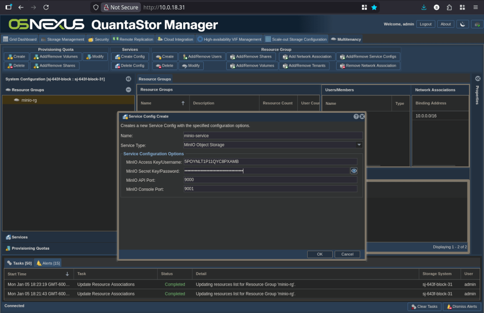Open the Service Type dropdown
484x313 pixels.
[x=359, y=145]
